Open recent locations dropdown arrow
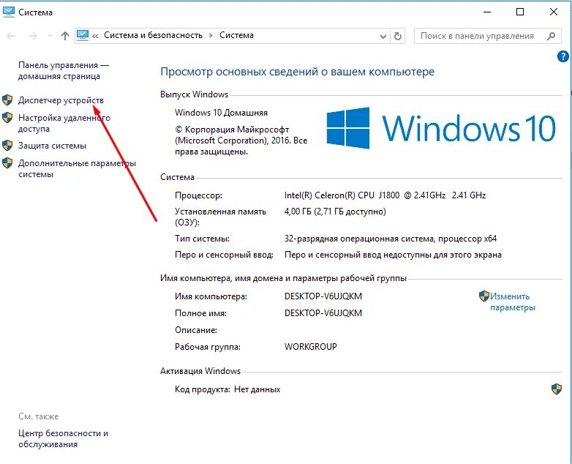 (50, 36)
